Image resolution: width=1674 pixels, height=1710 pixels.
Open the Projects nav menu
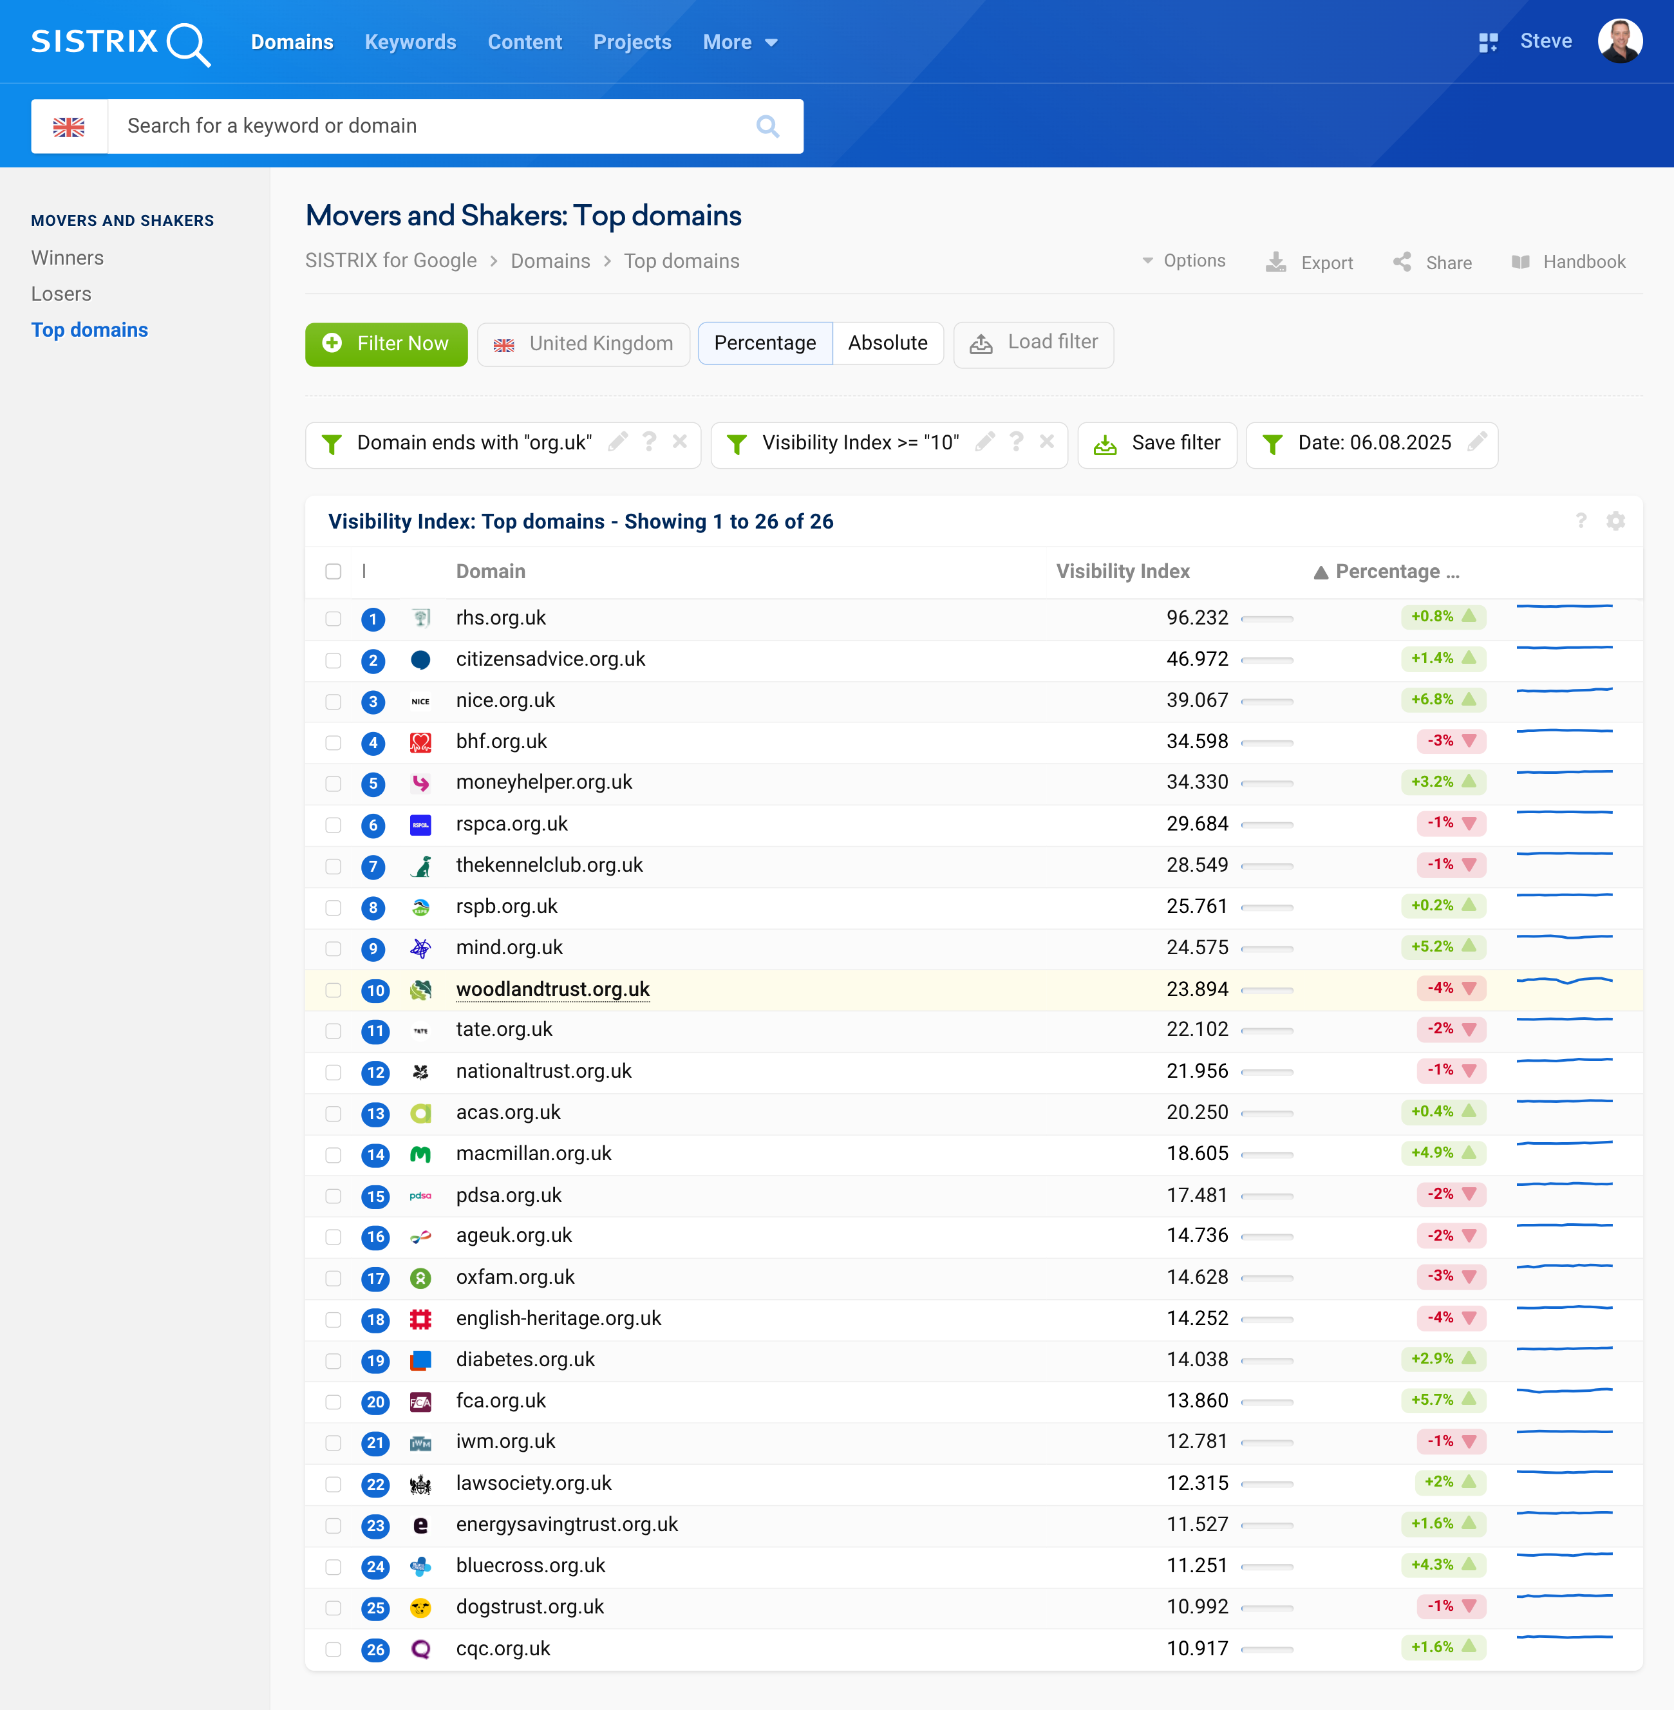click(632, 42)
